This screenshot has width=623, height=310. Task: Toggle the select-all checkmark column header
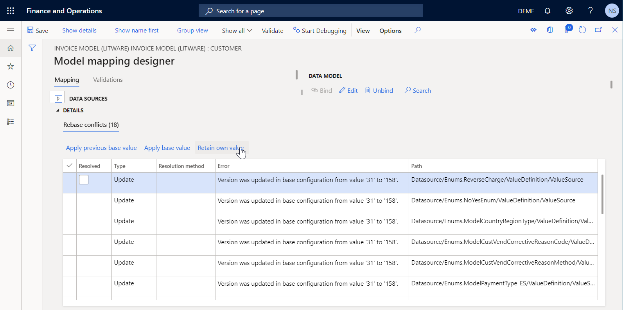70,166
